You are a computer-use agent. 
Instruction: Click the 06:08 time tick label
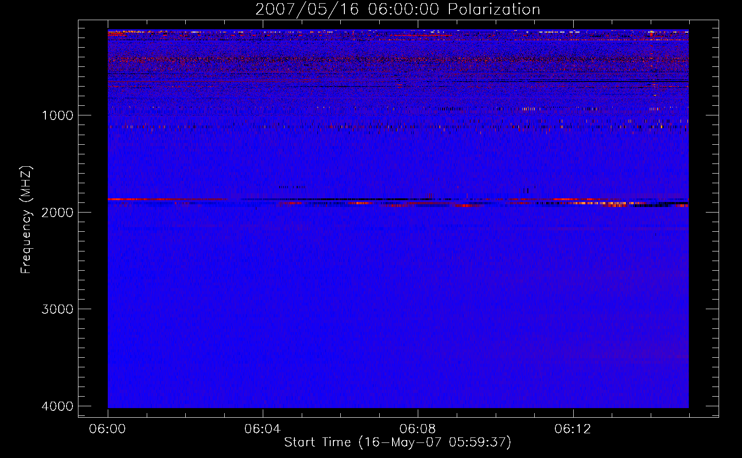tap(418, 429)
